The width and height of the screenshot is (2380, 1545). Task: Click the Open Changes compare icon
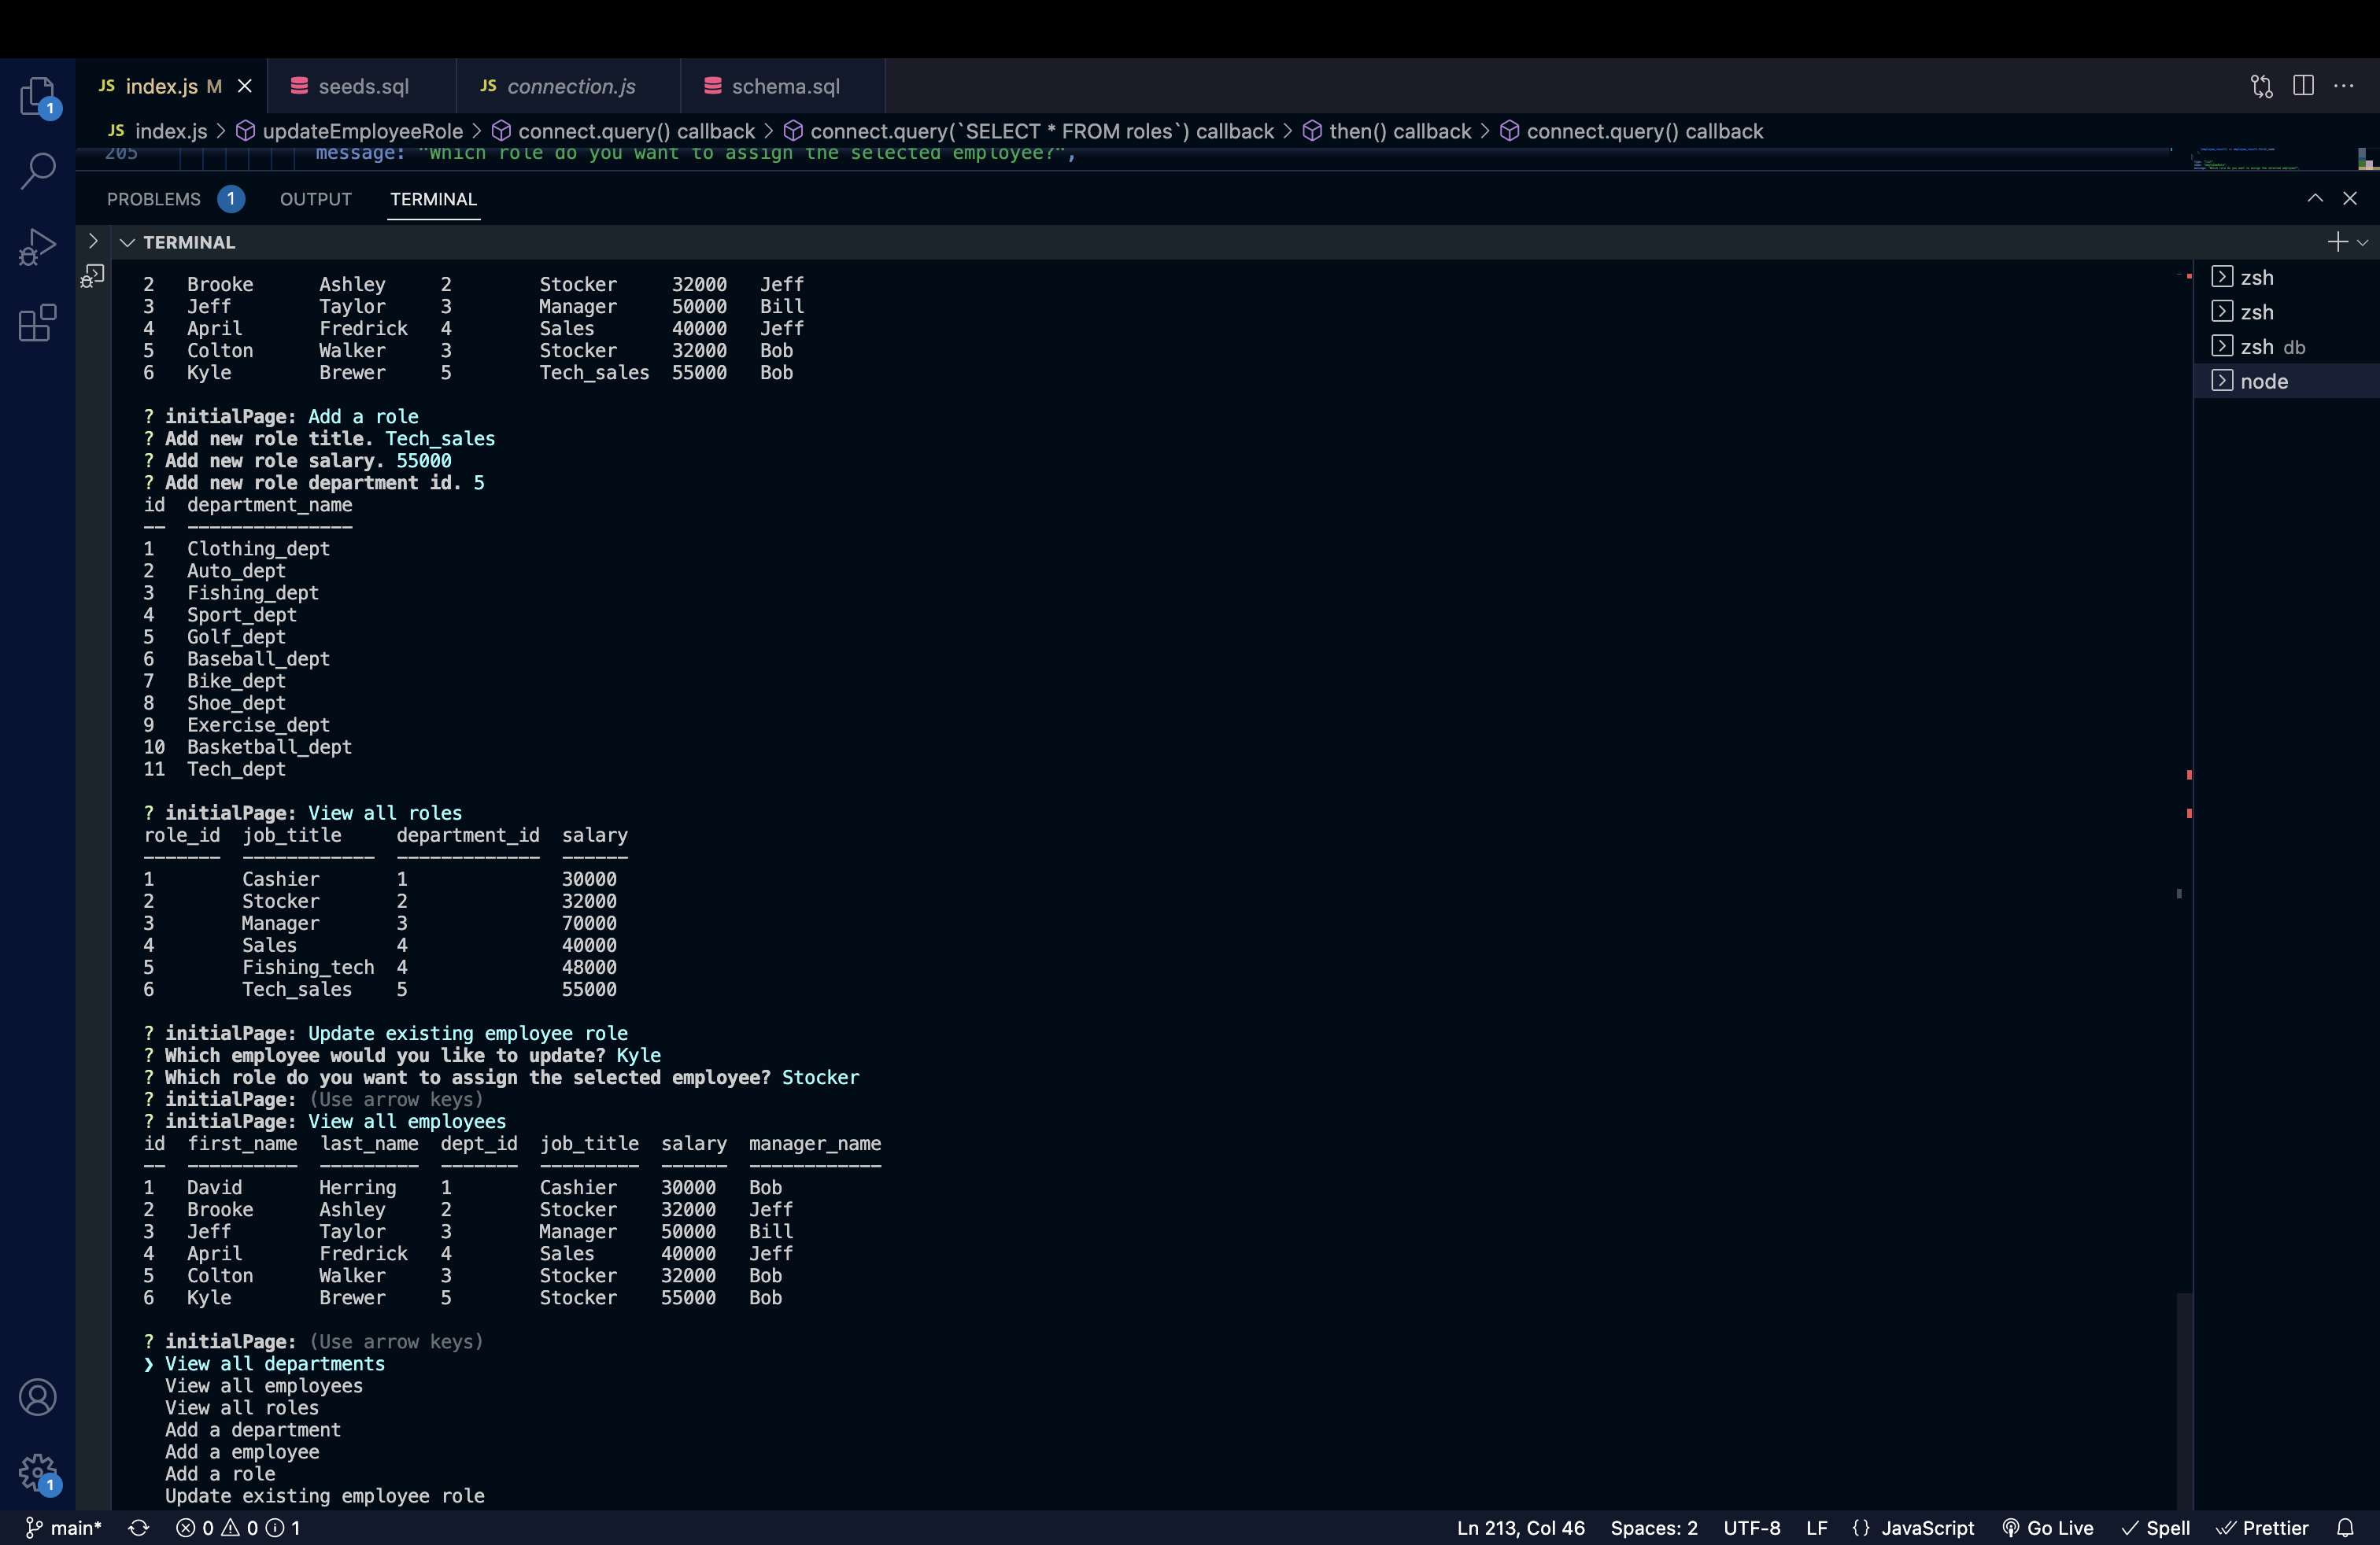pos(2261,86)
